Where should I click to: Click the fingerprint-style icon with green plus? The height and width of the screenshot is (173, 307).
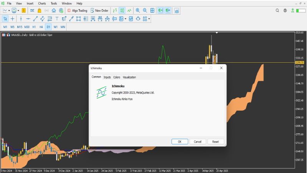(61, 11)
